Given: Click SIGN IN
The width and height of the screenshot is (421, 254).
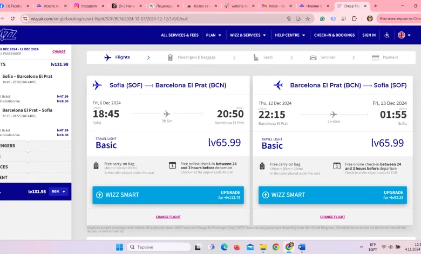Looking at the screenshot, I should (369, 35).
